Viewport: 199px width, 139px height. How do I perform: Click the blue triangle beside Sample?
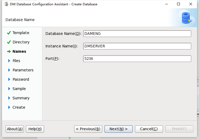pyautogui.click(x=9, y=89)
